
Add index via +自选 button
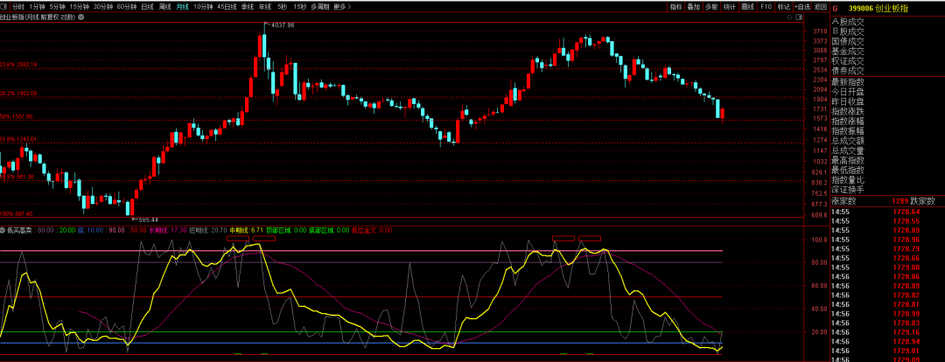click(x=801, y=6)
